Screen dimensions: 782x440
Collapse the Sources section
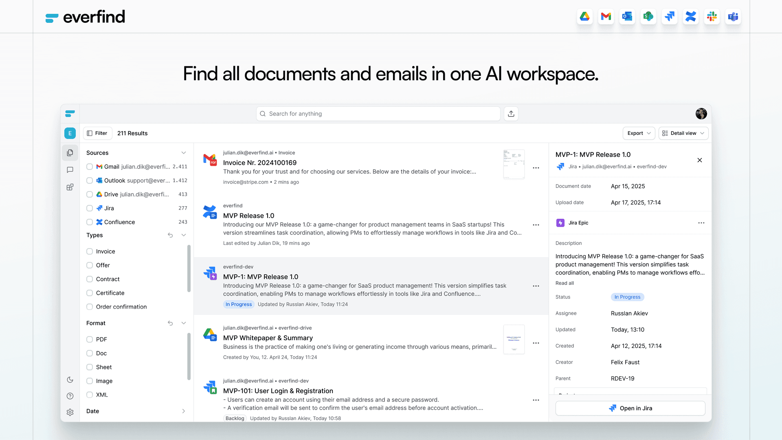[x=184, y=153]
